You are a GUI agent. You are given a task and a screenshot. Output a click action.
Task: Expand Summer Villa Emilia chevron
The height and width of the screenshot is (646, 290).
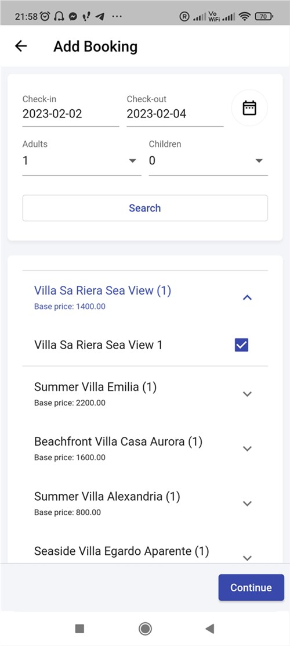247,394
